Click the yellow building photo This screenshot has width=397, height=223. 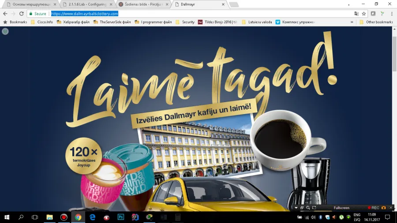point(199,149)
